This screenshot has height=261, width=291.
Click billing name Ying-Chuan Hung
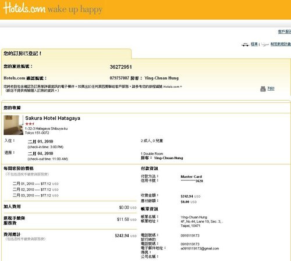[x=194, y=217]
